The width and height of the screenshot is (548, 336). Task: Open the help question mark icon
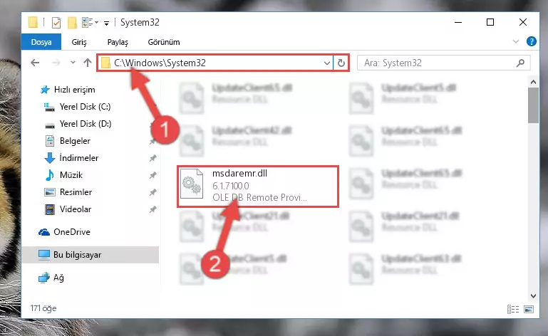click(531, 41)
